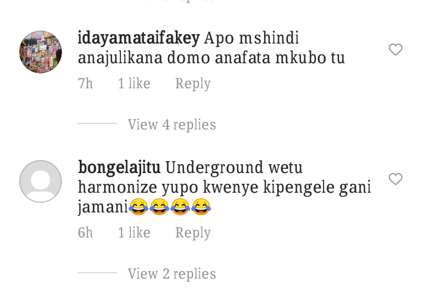Screen dimensions: 429x293
Task: Open the idayamataifakey username link
Action: click(x=139, y=38)
